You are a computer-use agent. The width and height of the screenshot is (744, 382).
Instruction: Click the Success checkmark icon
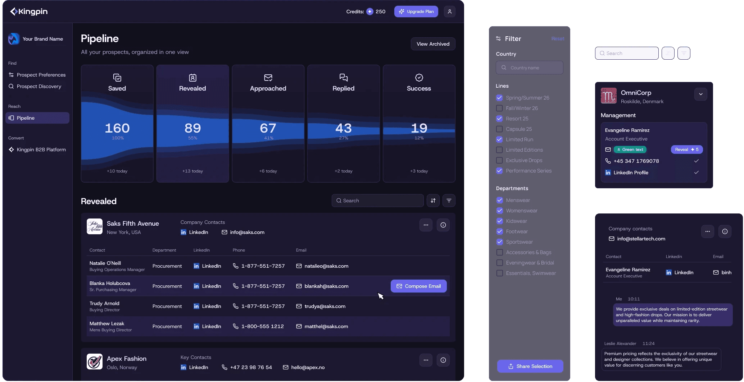(x=419, y=78)
